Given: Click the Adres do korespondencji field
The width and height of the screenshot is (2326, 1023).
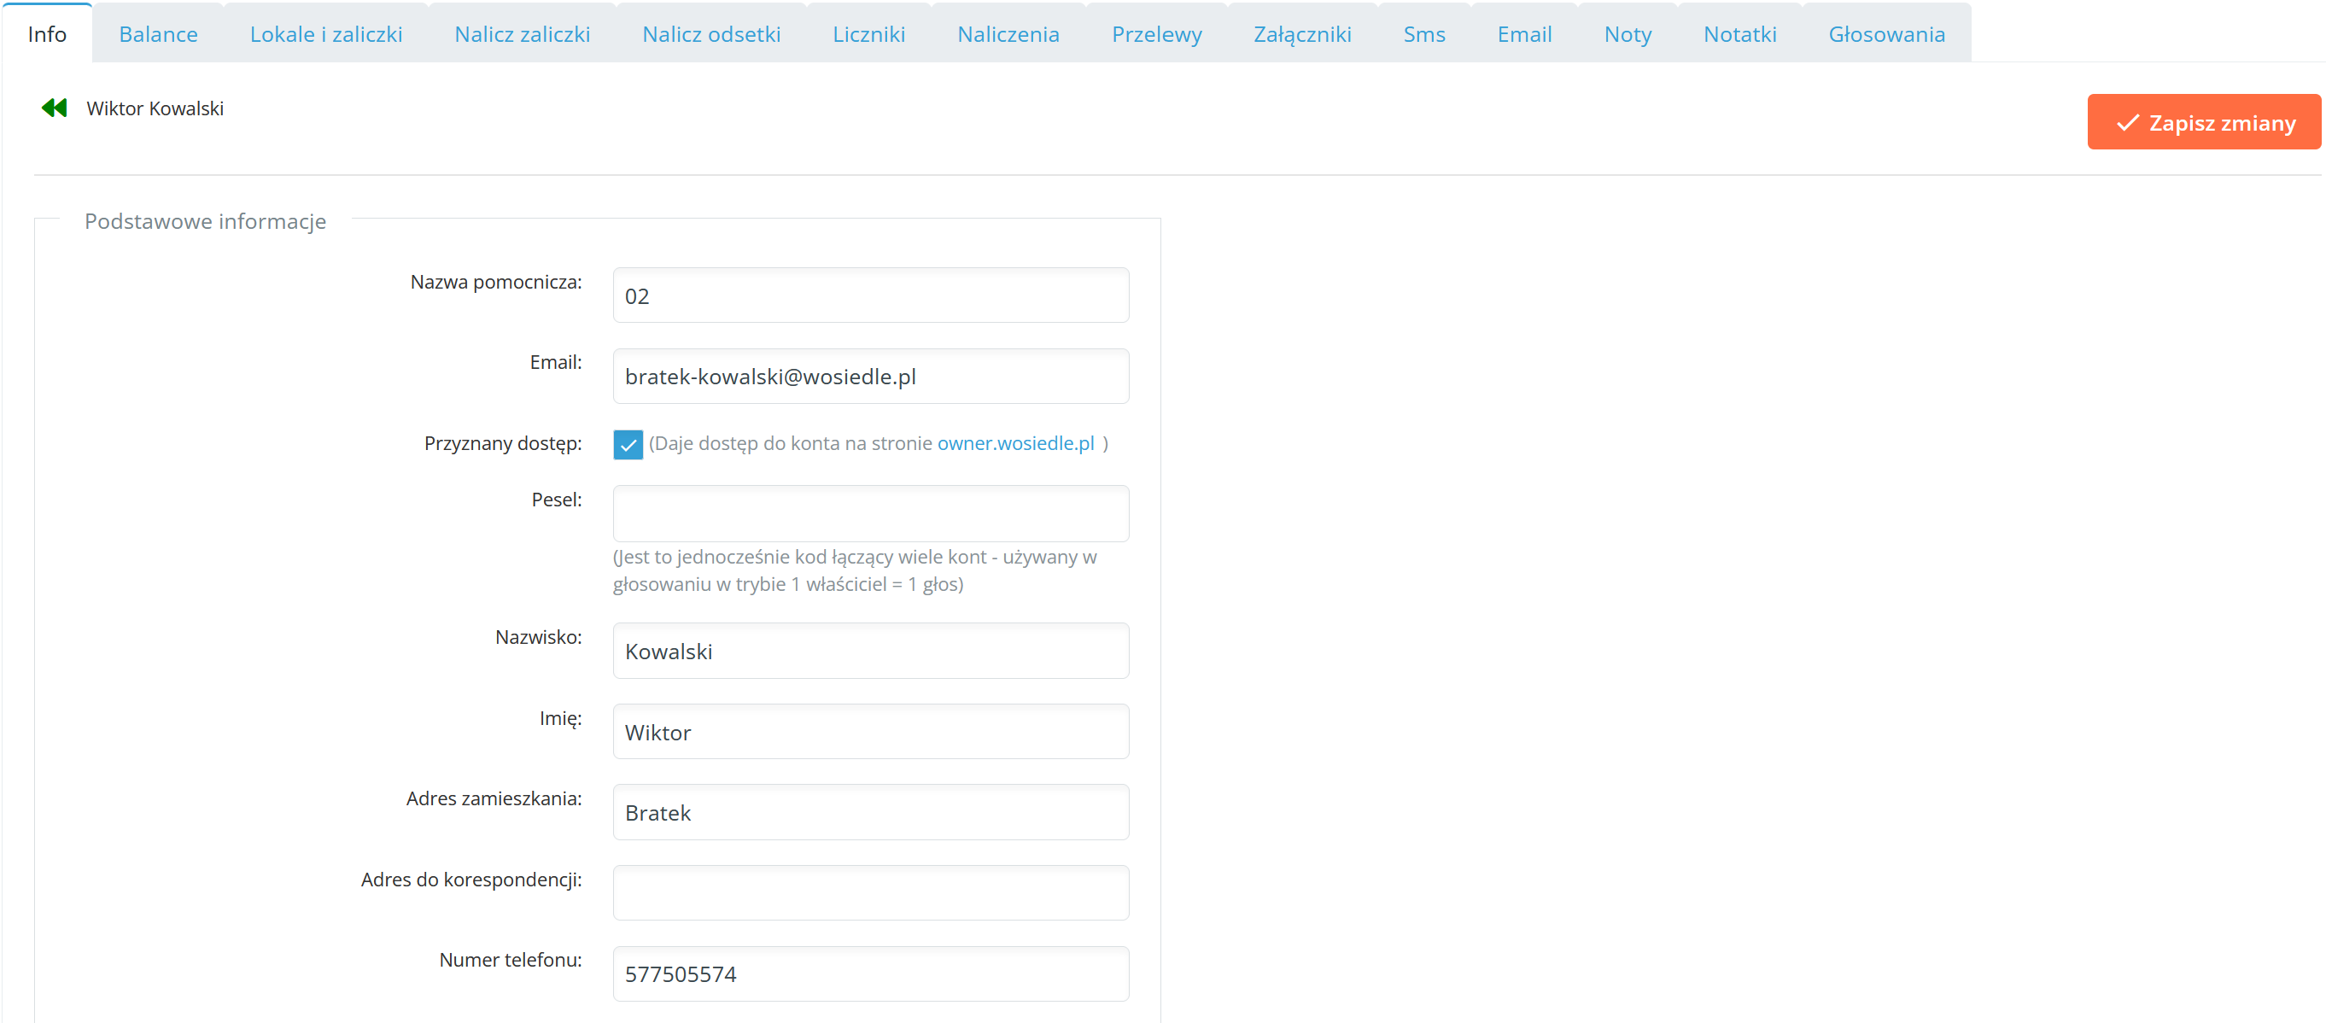Looking at the screenshot, I should tap(870, 893).
